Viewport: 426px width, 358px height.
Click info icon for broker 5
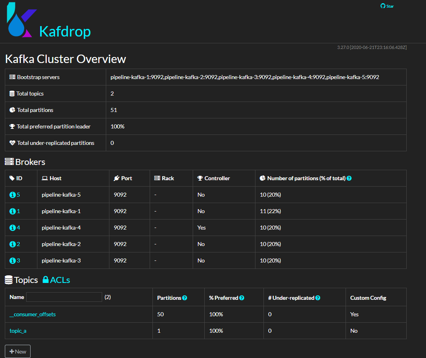pos(12,195)
